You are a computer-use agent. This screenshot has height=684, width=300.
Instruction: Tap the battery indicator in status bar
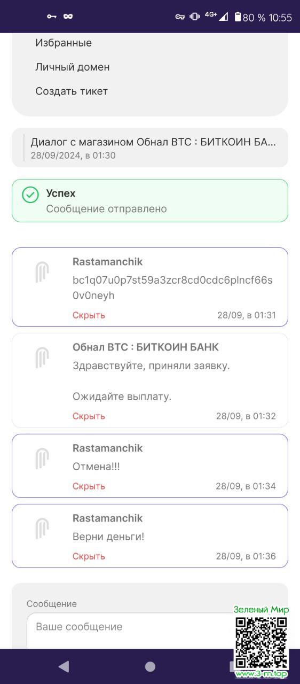(238, 17)
